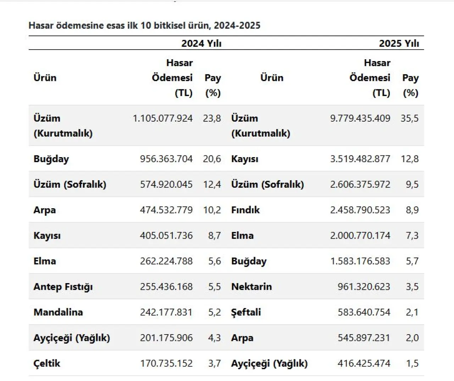Select the 2024 Arpa payment 474.532.779
Image resolution: width=454 pixels, height=381 pixels.
point(166,210)
